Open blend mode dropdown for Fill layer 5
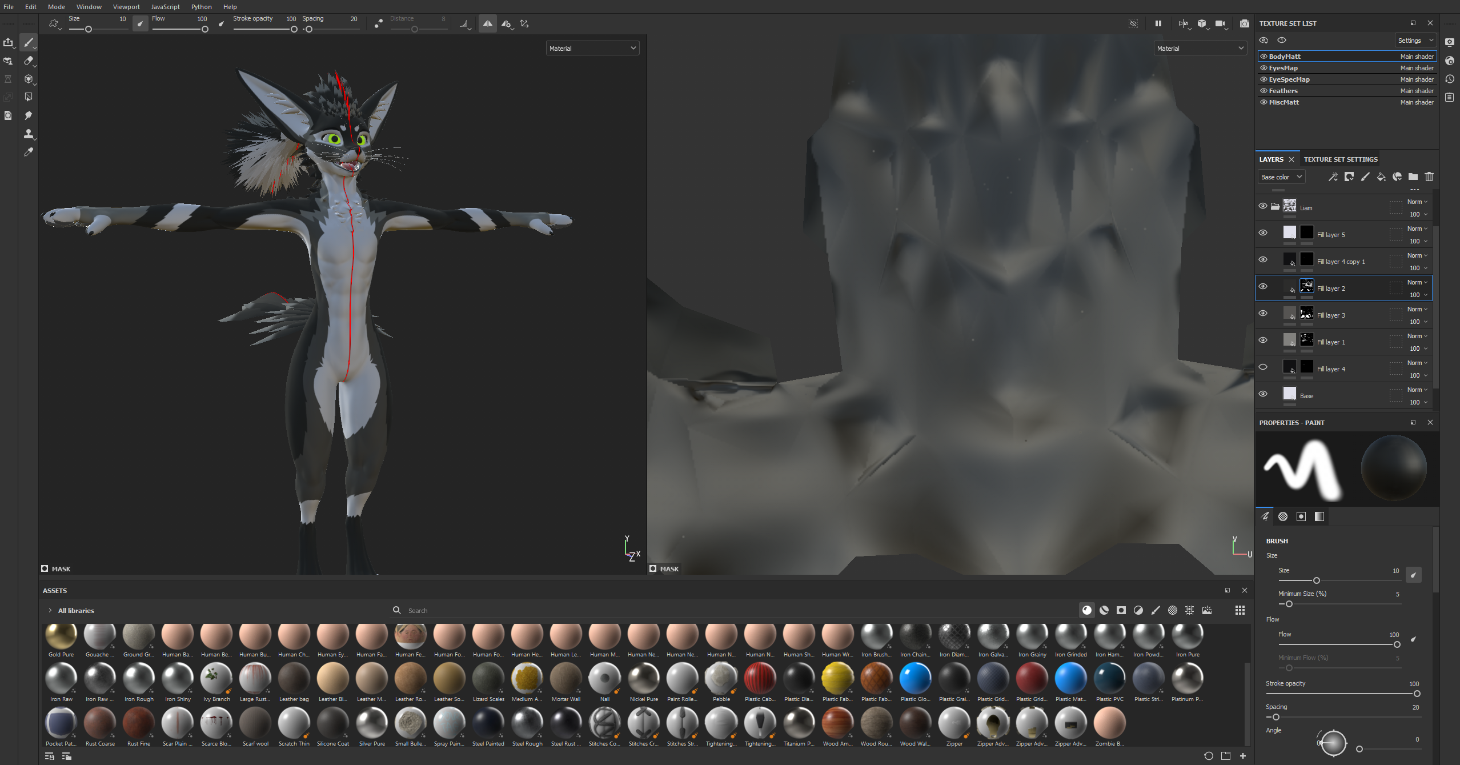Image resolution: width=1460 pixels, height=765 pixels. pos(1417,229)
